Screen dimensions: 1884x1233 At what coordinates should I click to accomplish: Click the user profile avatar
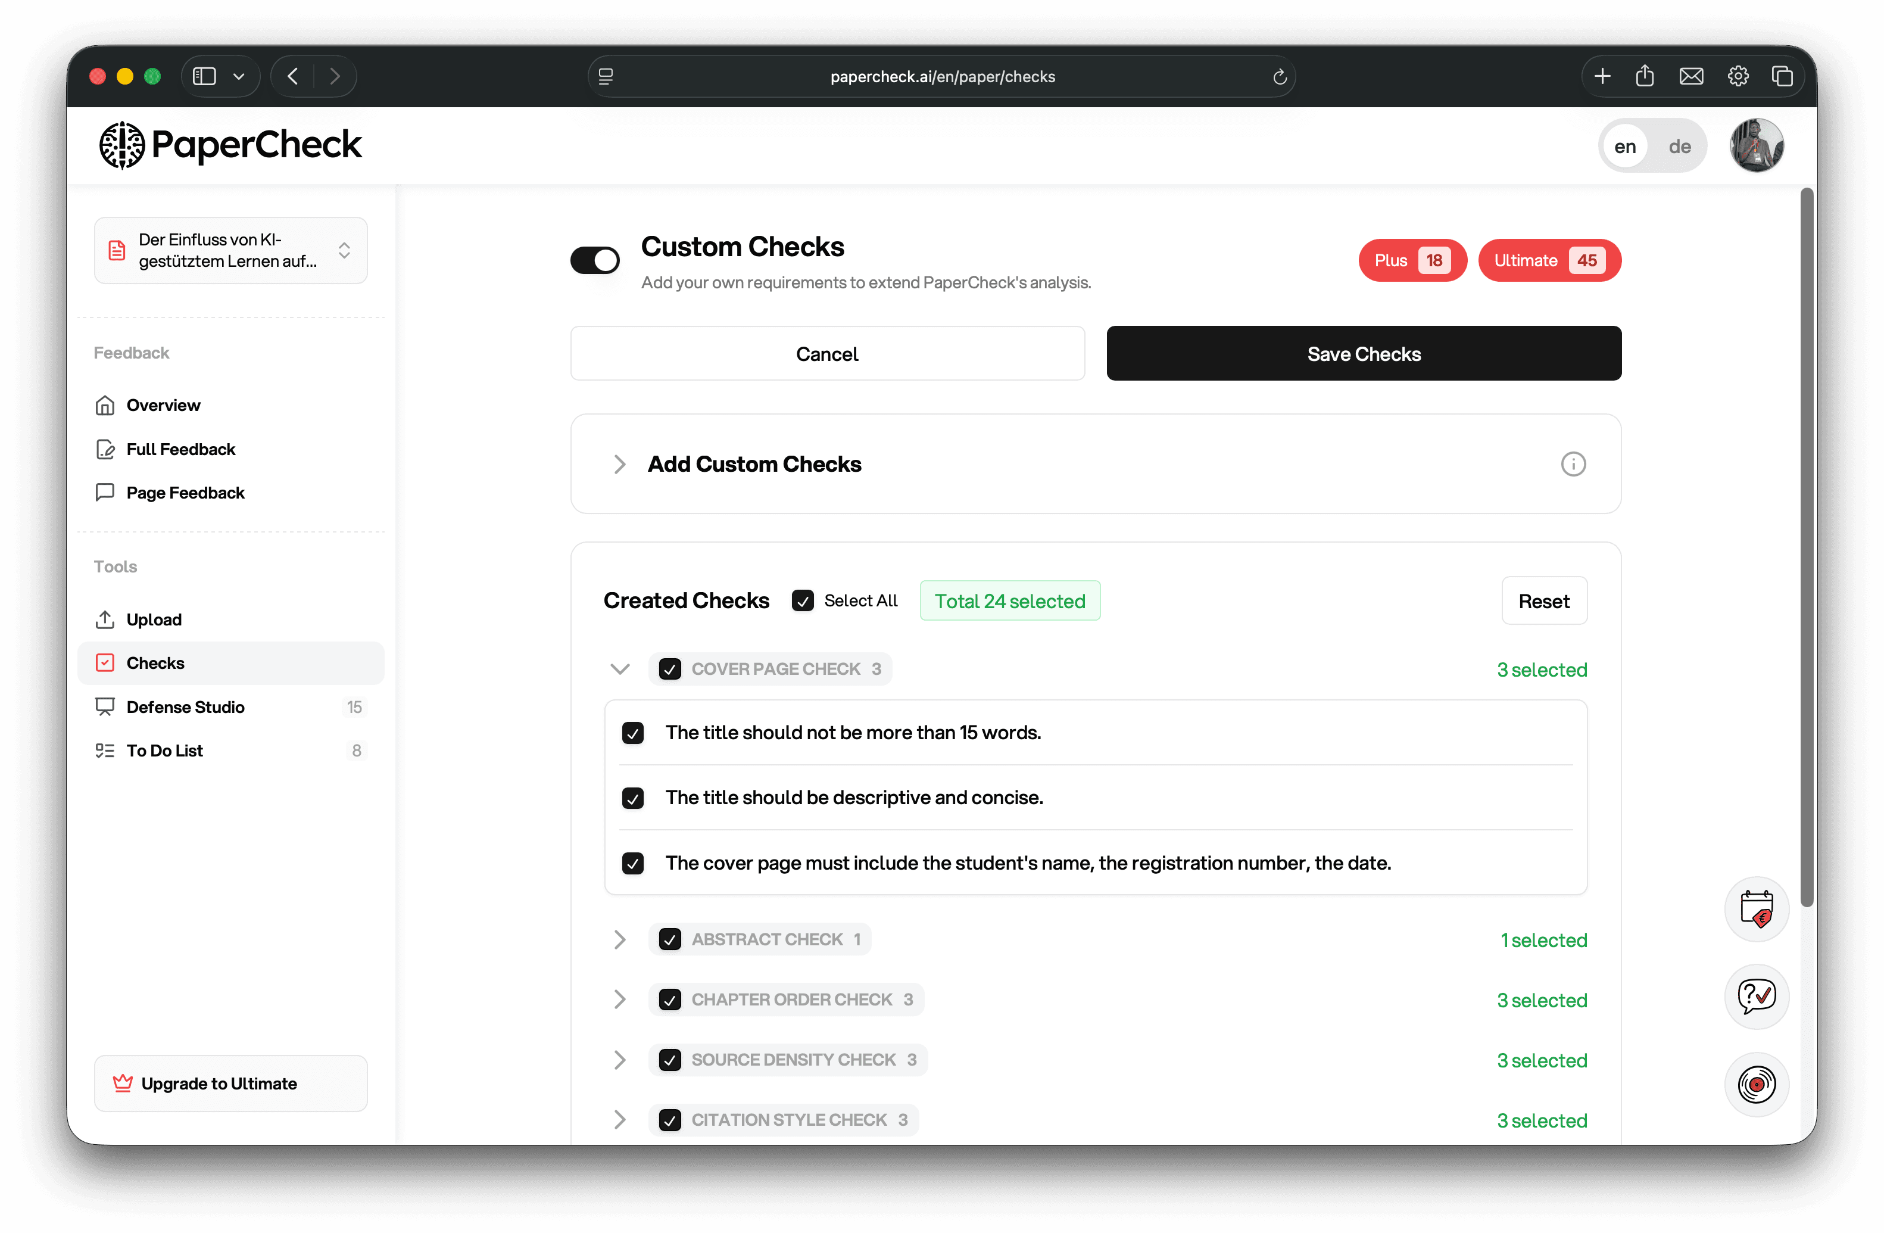click(1756, 146)
